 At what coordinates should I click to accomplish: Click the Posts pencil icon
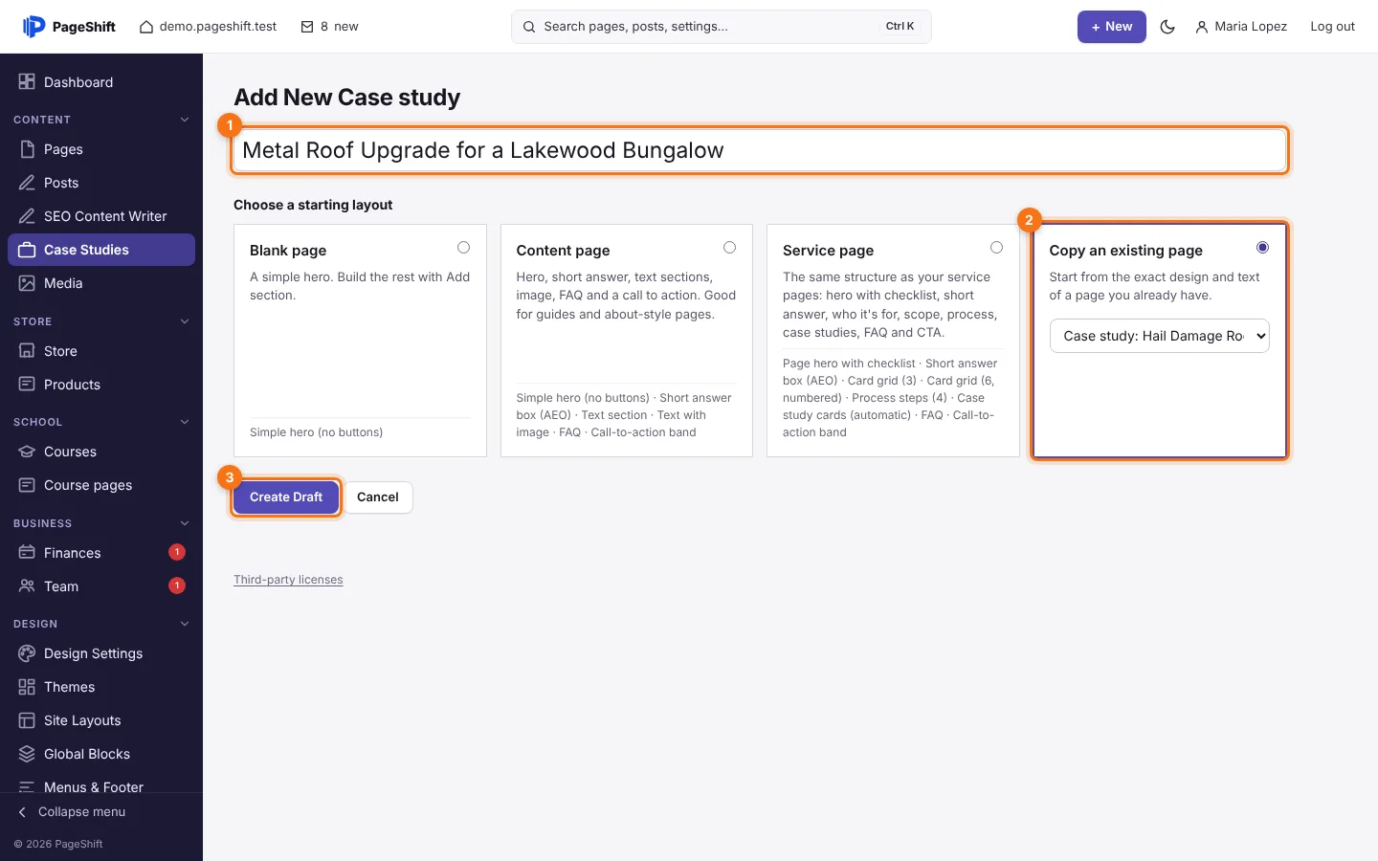click(27, 183)
